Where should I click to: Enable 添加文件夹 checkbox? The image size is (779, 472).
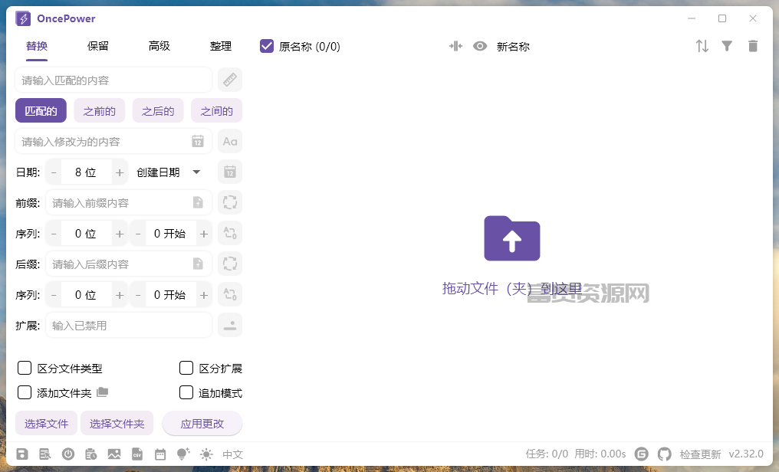point(25,392)
